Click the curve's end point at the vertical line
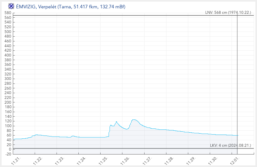 click(237, 135)
